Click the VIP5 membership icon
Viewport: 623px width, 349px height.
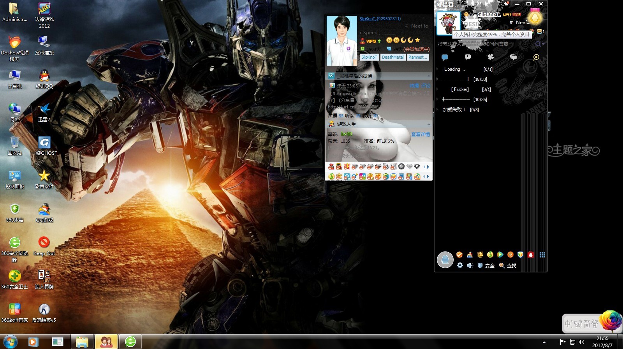pos(371,41)
